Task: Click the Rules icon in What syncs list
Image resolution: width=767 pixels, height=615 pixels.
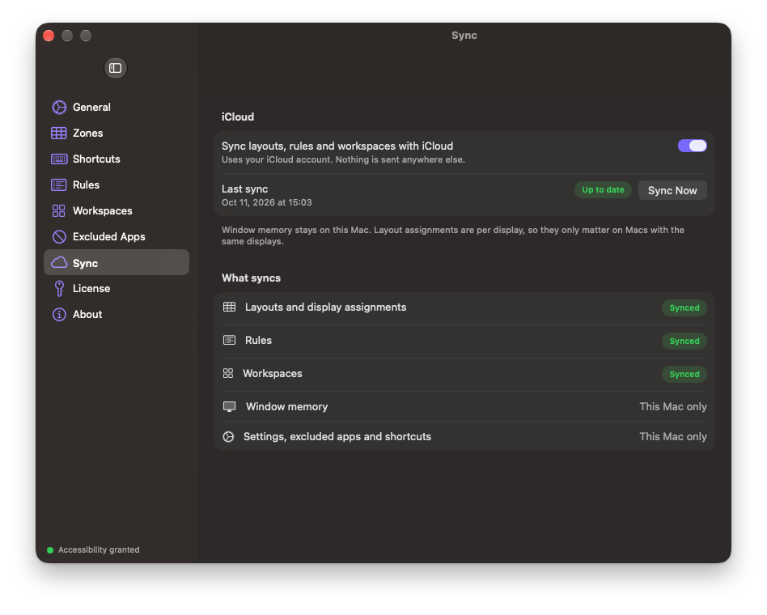Action: (230, 340)
